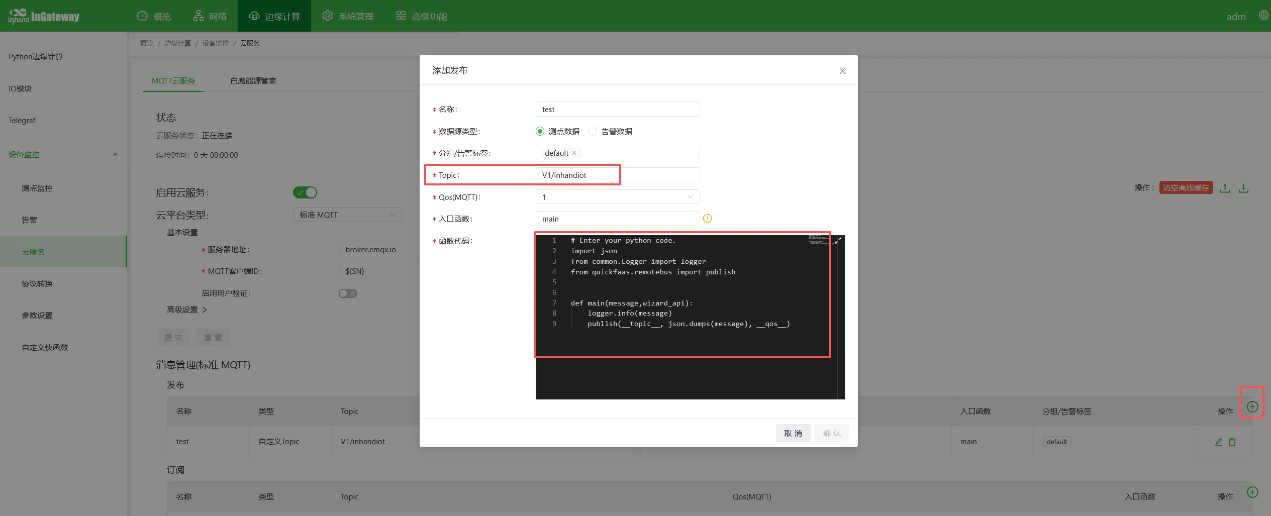Screen dimensions: 1271x516
Task: Click the 确认 button in dialog
Action: pos(832,433)
